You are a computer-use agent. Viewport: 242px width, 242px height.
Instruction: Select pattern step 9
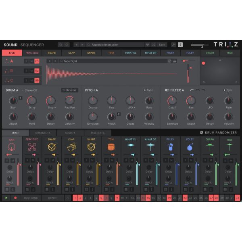117,198
